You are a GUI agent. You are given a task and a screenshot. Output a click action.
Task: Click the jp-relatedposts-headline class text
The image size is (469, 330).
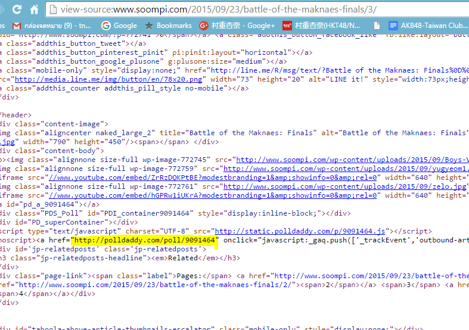tap(91, 258)
